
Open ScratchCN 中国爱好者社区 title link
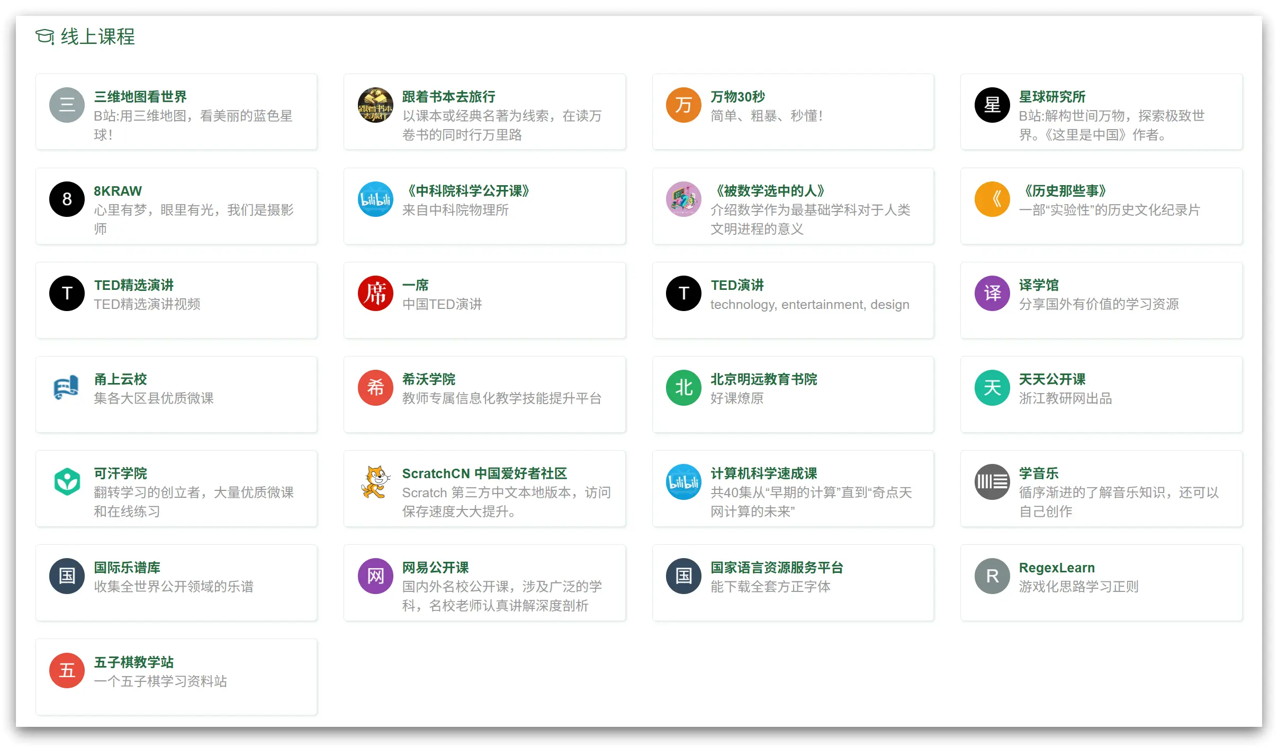click(x=484, y=473)
